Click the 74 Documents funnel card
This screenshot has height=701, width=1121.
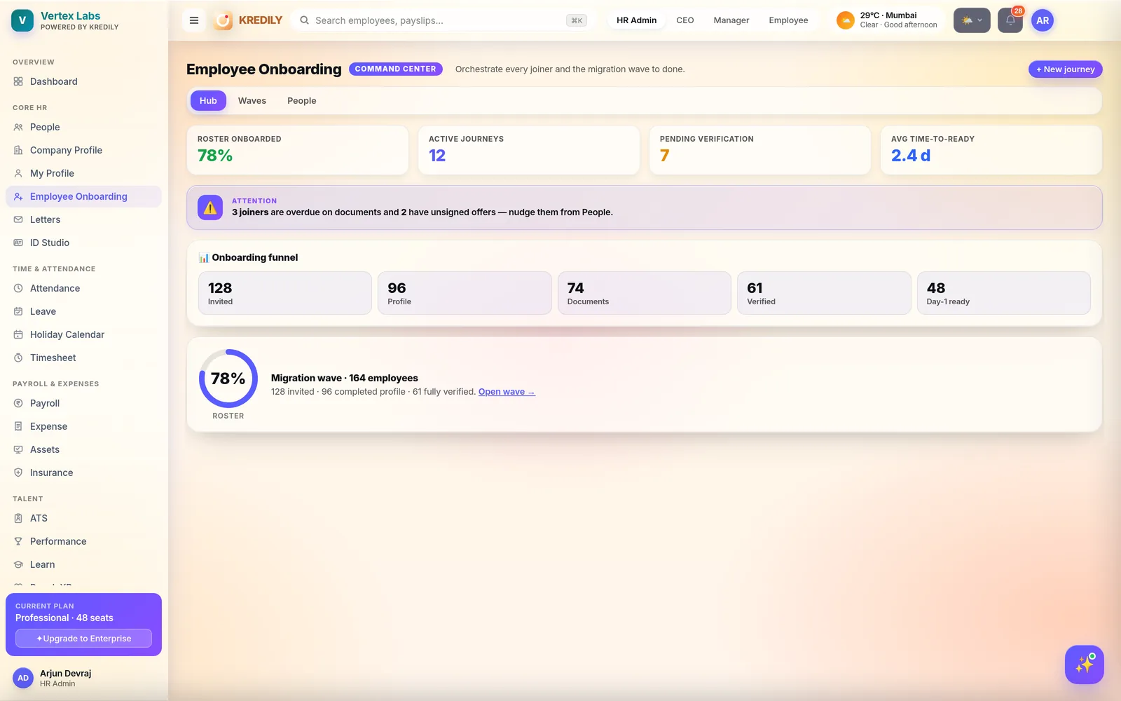tap(645, 293)
